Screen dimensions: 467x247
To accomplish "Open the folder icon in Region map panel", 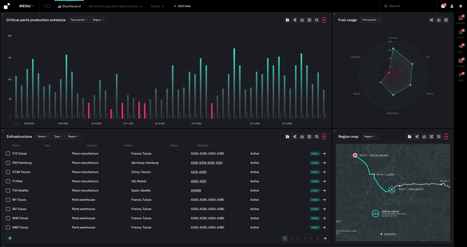I will click(x=409, y=137).
